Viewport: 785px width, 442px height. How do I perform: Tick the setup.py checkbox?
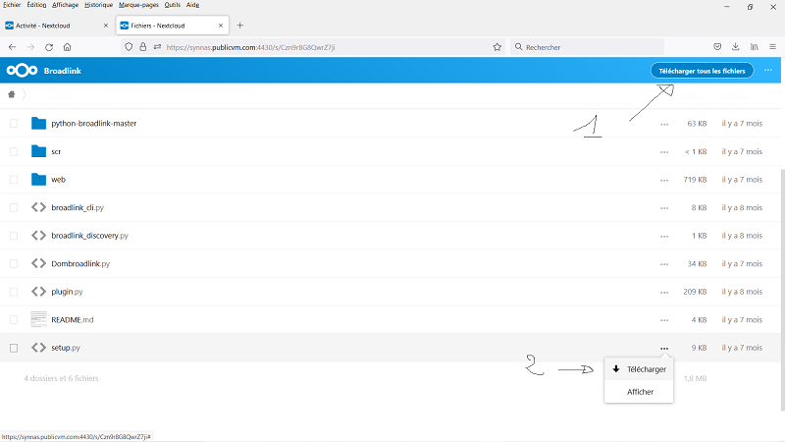coord(14,348)
